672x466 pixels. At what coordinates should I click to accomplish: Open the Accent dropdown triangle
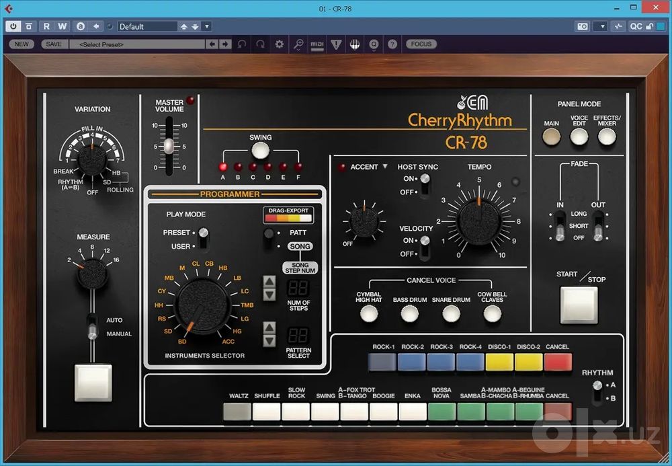tap(385, 166)
